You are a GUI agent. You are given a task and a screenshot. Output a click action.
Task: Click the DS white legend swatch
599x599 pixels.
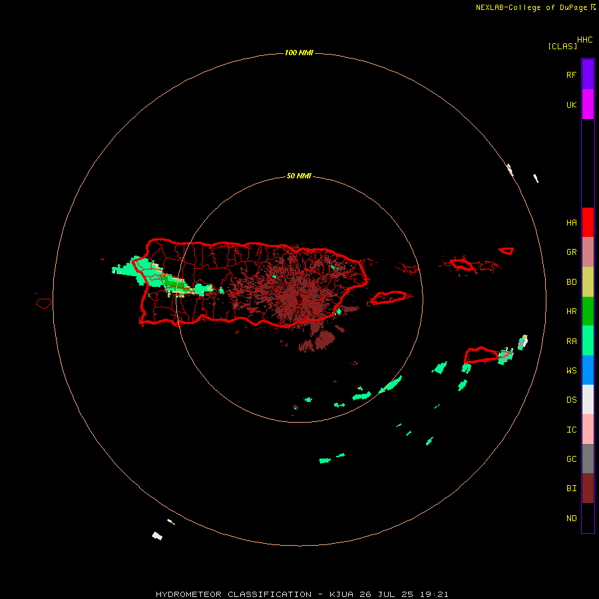click(x=588, y=399)
